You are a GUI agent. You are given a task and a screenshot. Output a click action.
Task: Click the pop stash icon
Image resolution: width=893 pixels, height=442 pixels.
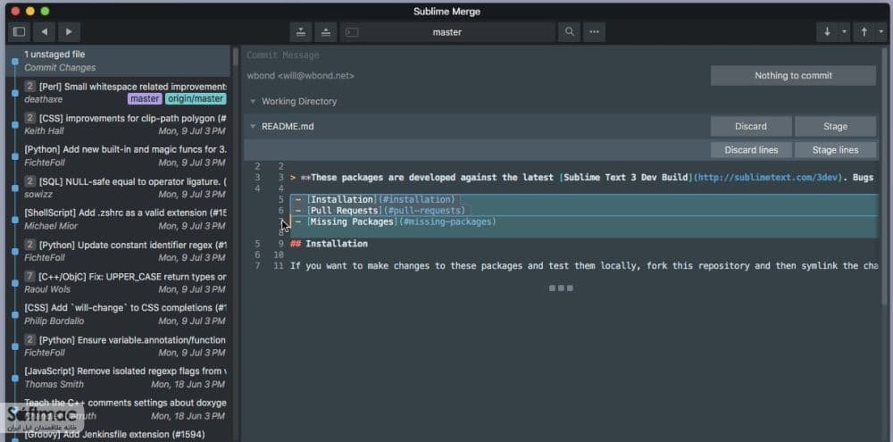(x=326, y=32)
